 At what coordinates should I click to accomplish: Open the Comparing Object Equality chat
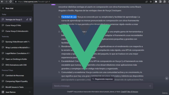coord(16,81)
